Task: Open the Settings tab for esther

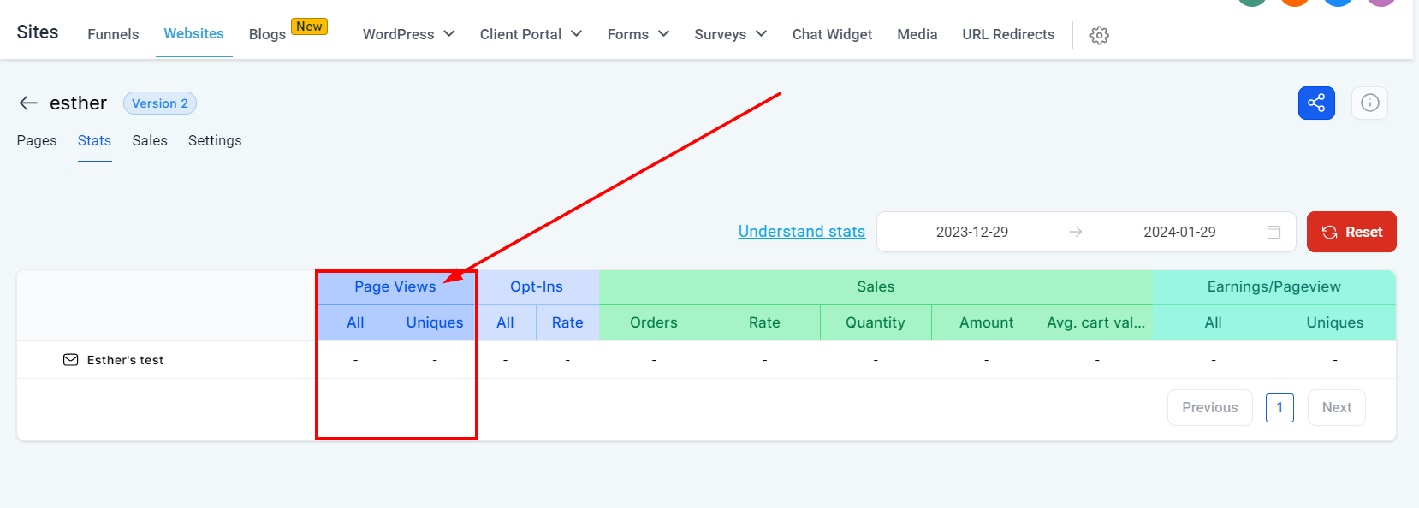Action: coord(215,140)
